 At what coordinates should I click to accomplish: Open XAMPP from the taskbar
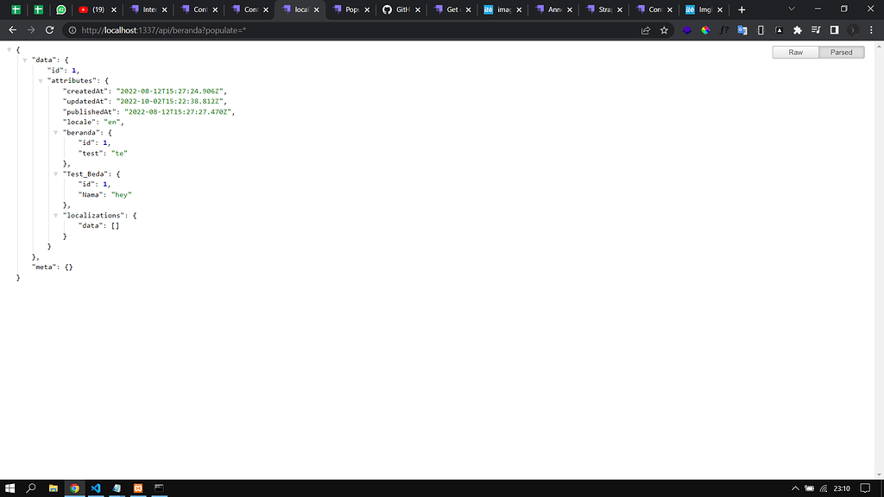point(138,488)
